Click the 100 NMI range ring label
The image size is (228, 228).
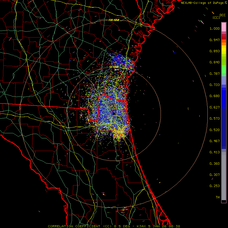coord(114,20)
